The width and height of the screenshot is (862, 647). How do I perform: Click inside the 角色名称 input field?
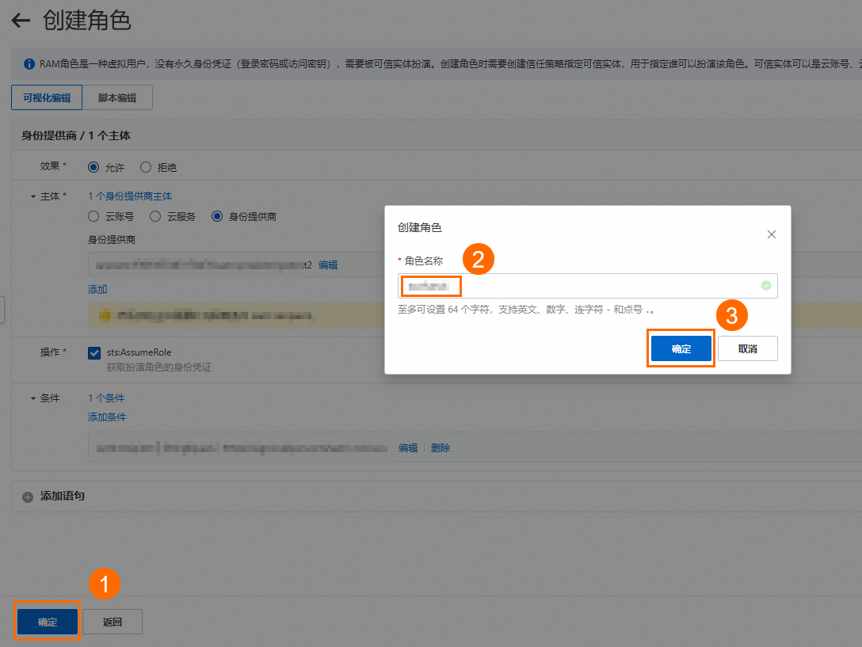click(x=588, y=286)
